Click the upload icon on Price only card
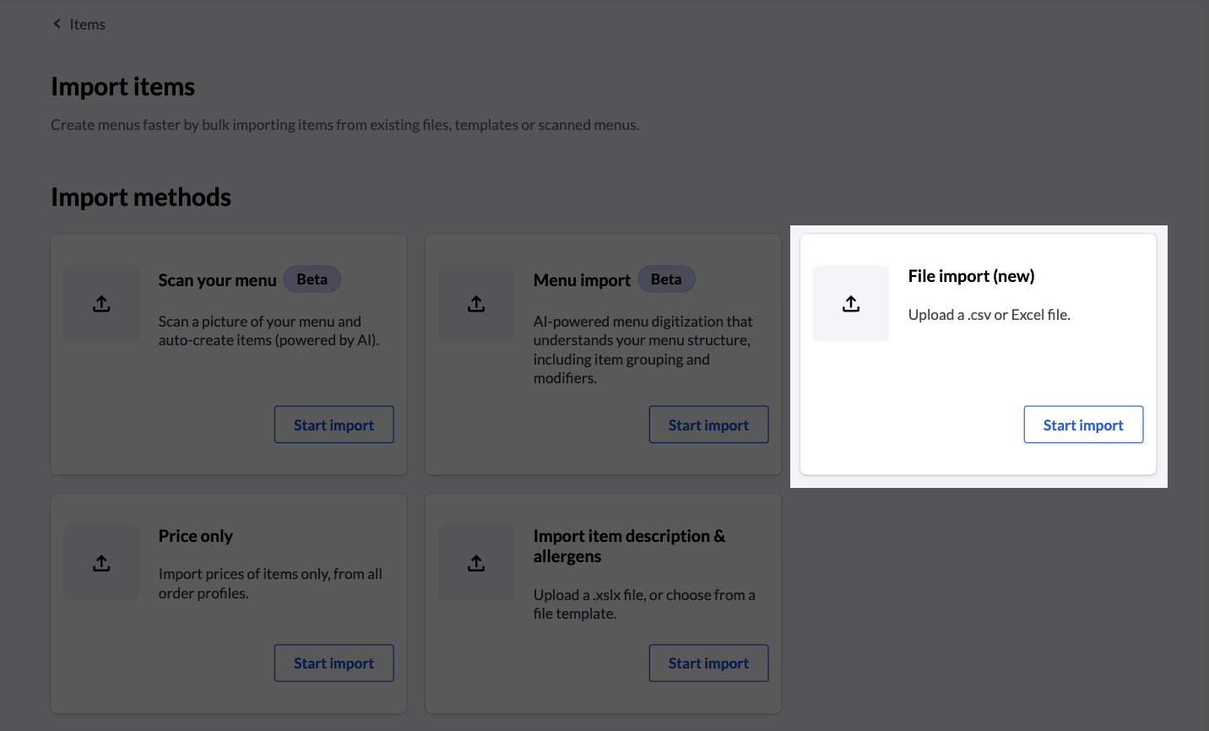Viewport: 1209px width, 731px height. point(101,562)
